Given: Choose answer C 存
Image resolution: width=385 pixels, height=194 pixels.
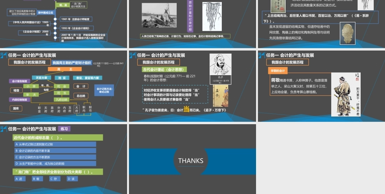Looking at the screenshot, I should [x=55, y=179].
